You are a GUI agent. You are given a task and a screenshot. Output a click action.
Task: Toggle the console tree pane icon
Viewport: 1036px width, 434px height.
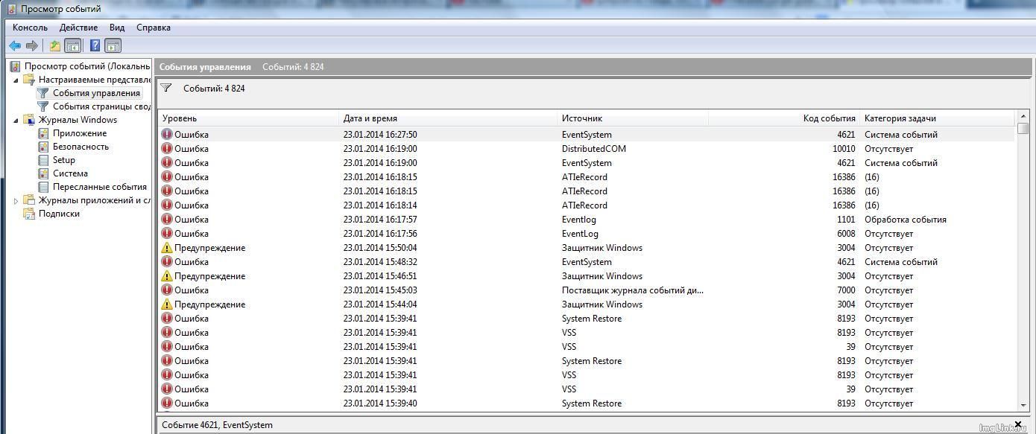pyautogui.click(x=73, y=45)
